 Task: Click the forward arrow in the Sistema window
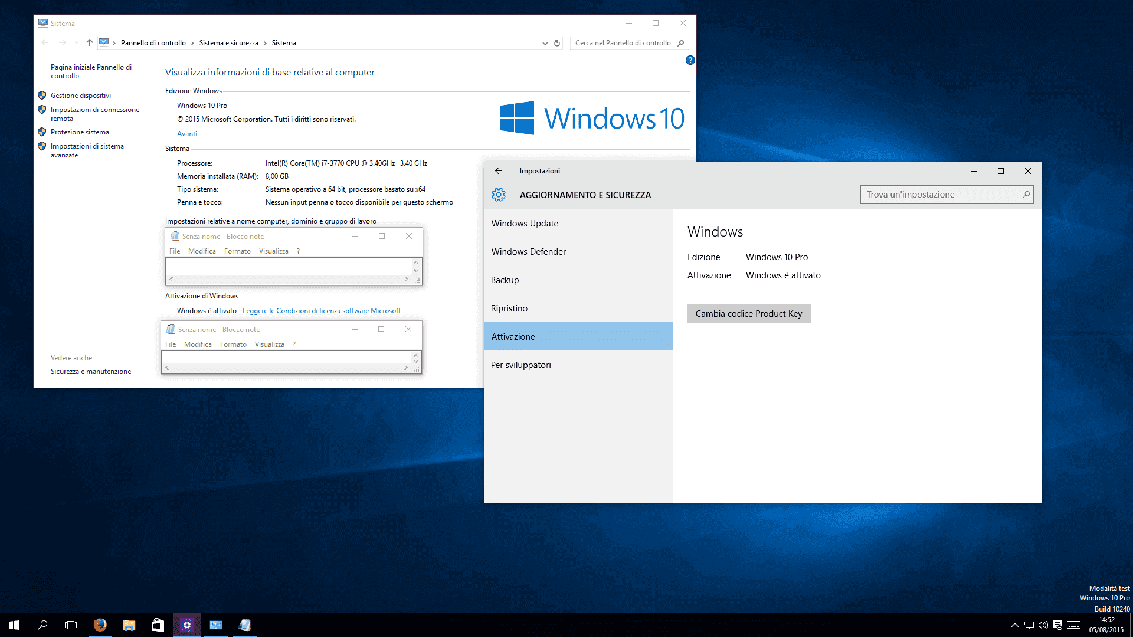[62, 42]
